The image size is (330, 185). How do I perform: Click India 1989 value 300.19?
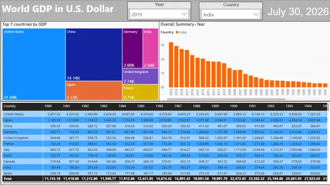pyautogui.click(x=222, y=168)
